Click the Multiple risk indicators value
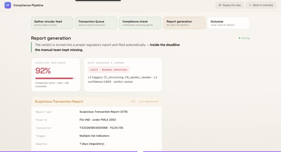The width and height of the screenshot is (281, 152). pos(94,136)
